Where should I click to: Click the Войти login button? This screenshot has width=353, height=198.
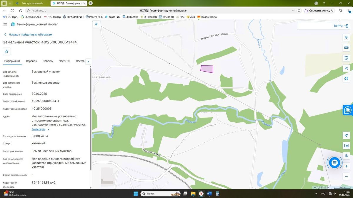point(341,26)
